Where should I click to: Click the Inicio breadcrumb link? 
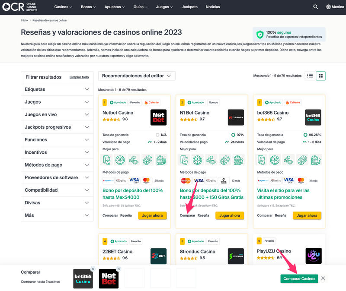click(x=24, y=20)
